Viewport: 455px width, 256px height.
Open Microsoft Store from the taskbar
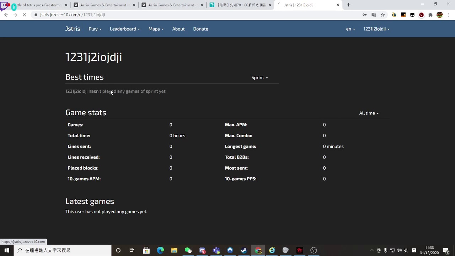pos(146,250)
